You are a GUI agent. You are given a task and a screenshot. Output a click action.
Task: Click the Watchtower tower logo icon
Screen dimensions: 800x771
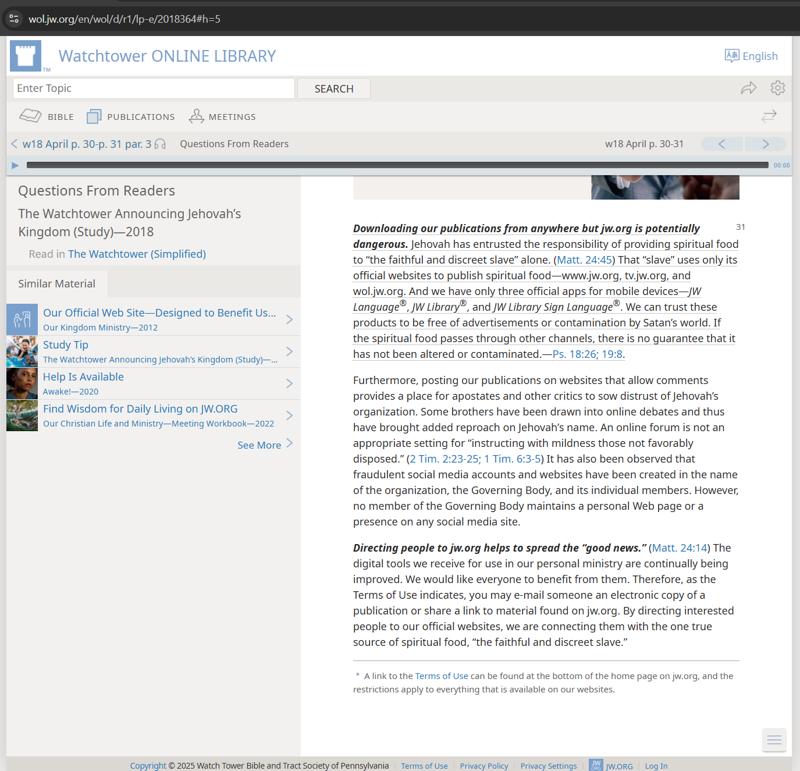click(x=26, y=56)
